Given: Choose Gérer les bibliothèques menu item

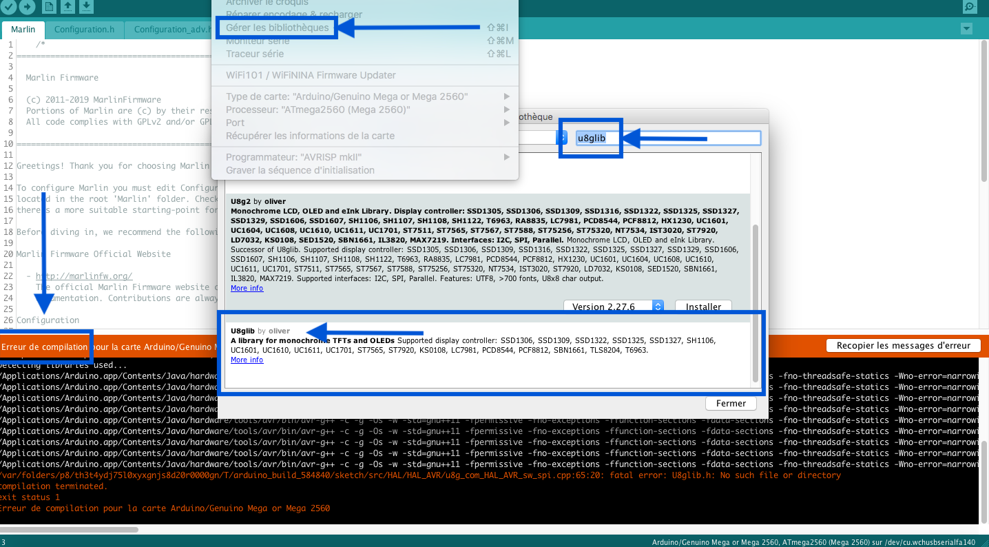Looking at the screenshot, I should [x=277, y=28].
